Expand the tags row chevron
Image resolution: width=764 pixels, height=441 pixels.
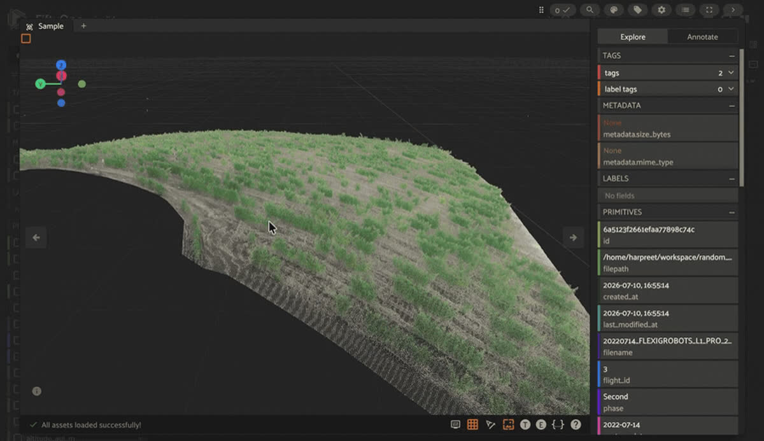(731, 73)
